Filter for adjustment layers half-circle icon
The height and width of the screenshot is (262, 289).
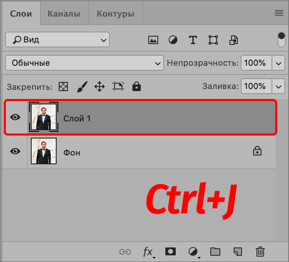[x=173, y=40]
